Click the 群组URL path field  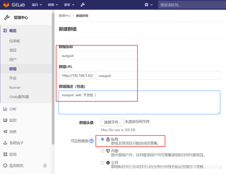tap(158, 75)
